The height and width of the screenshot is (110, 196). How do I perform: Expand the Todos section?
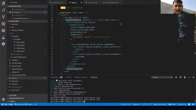coord(12,101)
